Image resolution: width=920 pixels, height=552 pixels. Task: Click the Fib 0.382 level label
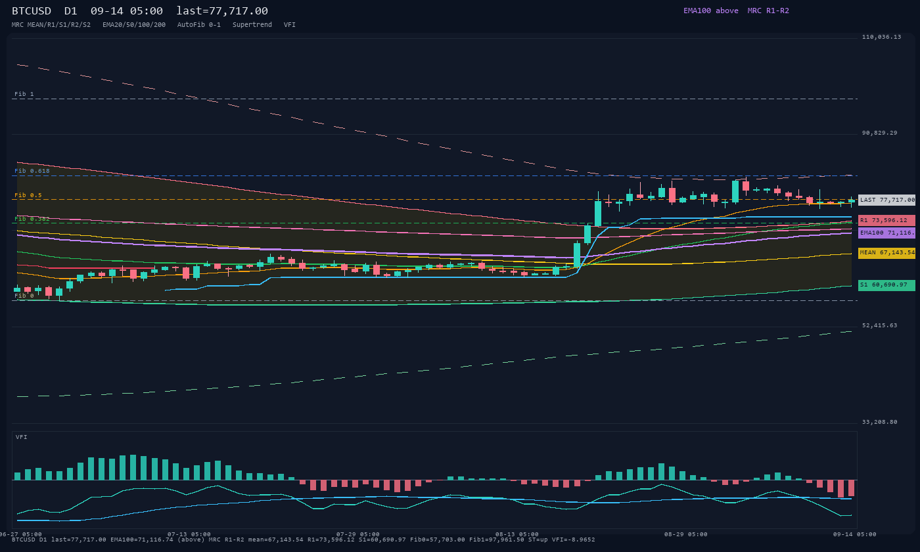click(x=32, y=219)
